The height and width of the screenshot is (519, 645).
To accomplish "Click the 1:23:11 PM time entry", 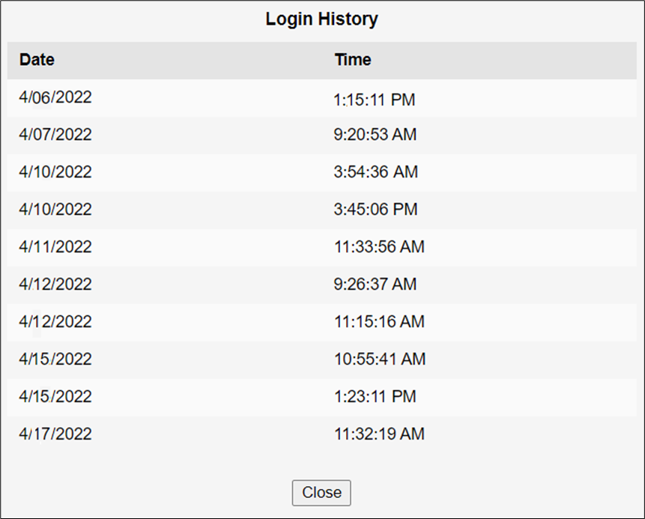I will pos(375,397).
